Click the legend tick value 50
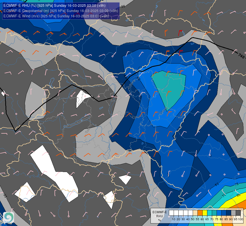The width and height of the screenshot is (246, 226). click(x=193, y=219)
